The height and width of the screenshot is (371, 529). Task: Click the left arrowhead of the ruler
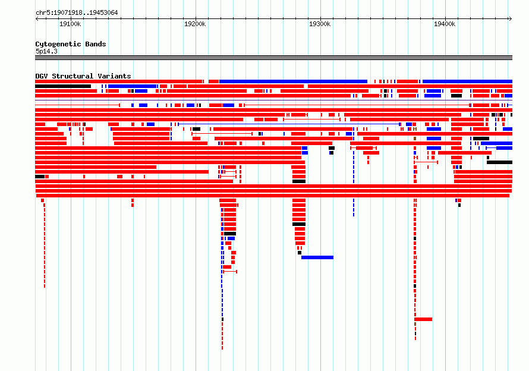[37, 18]
